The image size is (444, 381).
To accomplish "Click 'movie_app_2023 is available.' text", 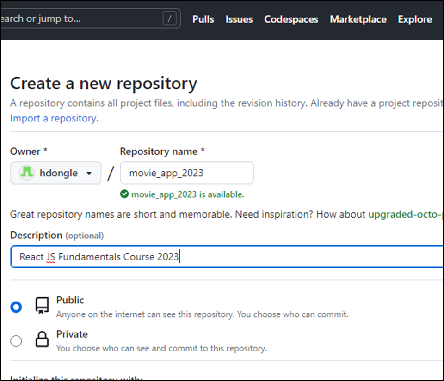I will [x=188, y=194].
